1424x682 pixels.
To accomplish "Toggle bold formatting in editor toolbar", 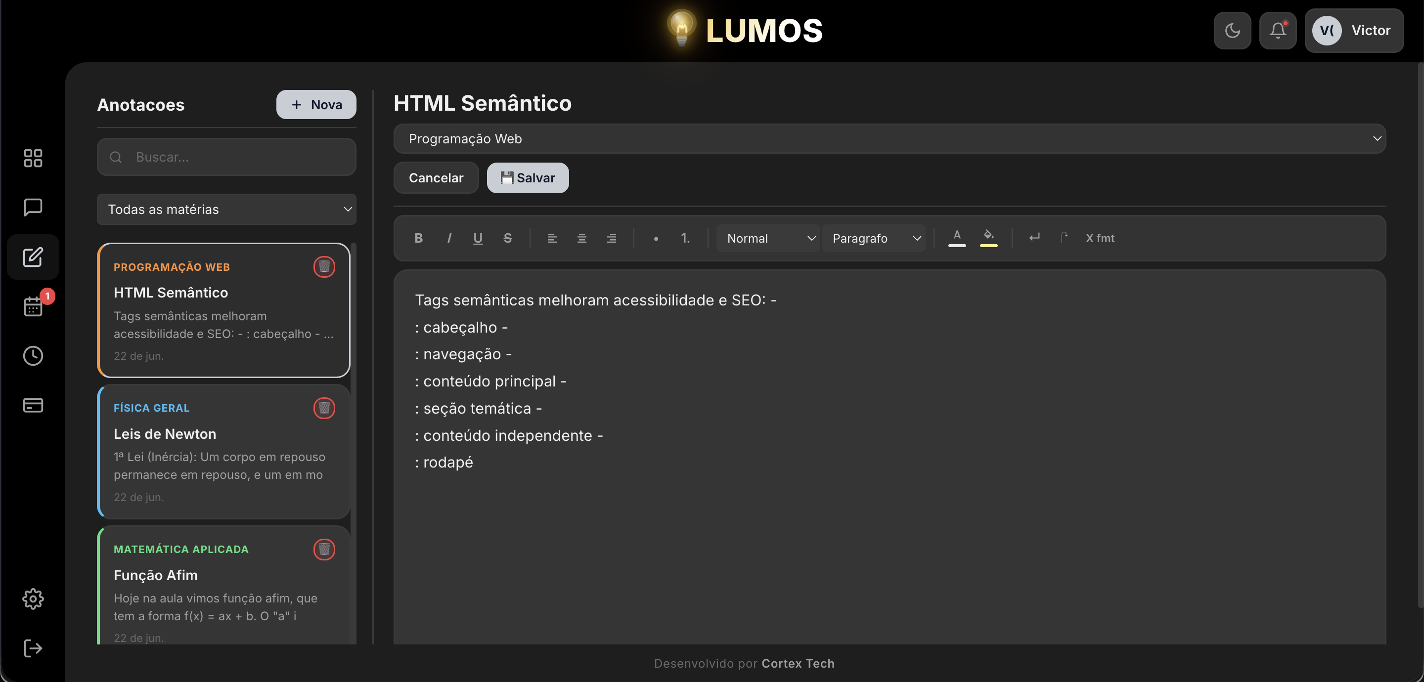I will (418, 238).
